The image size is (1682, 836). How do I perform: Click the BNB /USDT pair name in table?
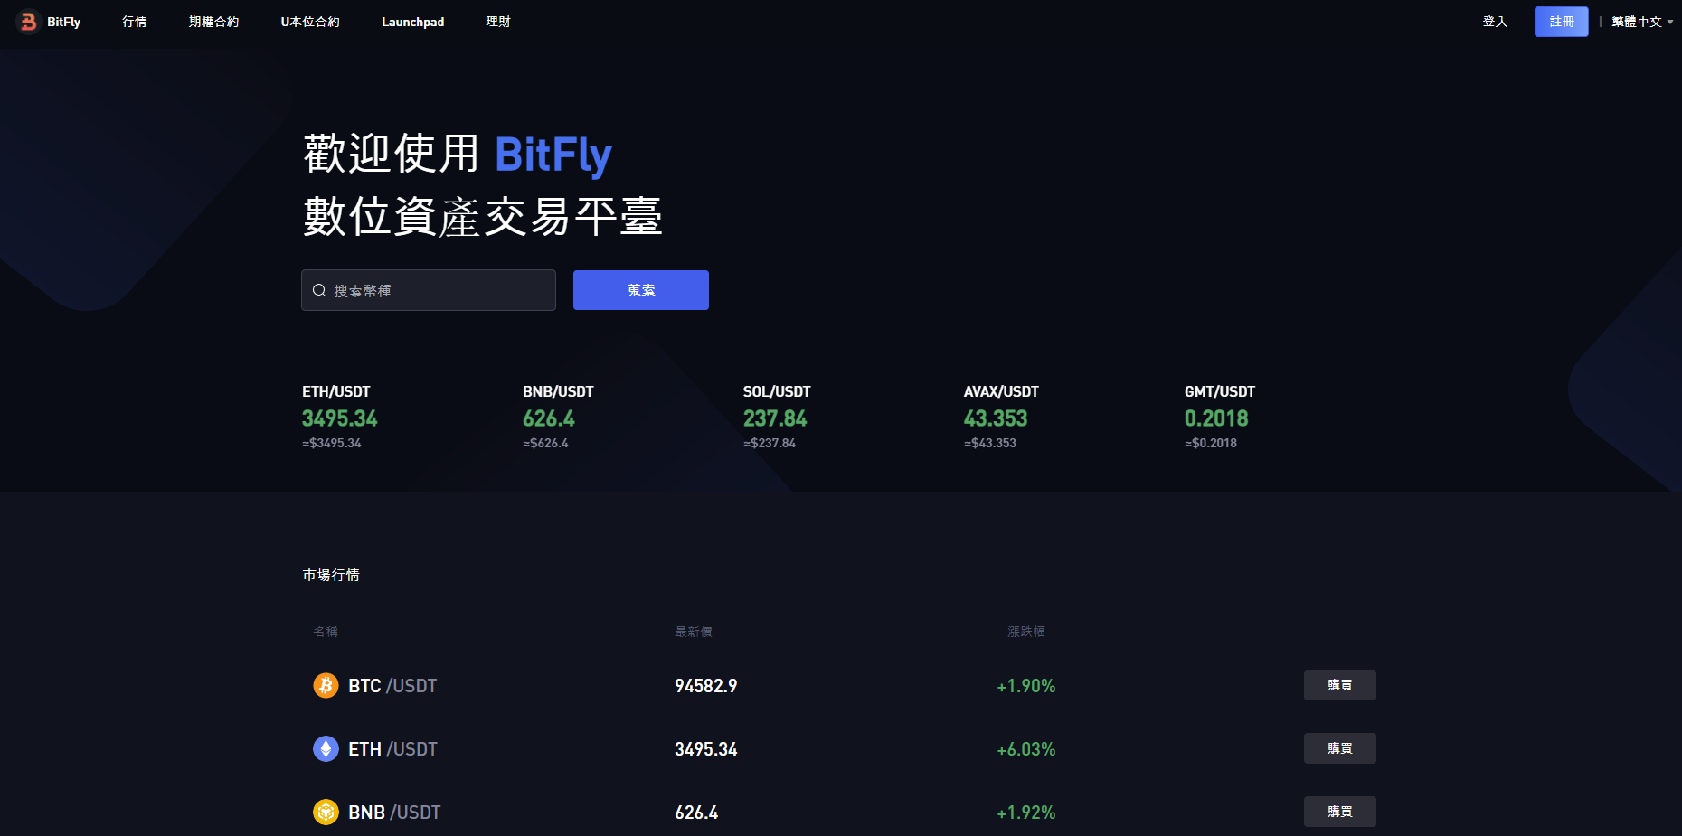tap(394, 813)
